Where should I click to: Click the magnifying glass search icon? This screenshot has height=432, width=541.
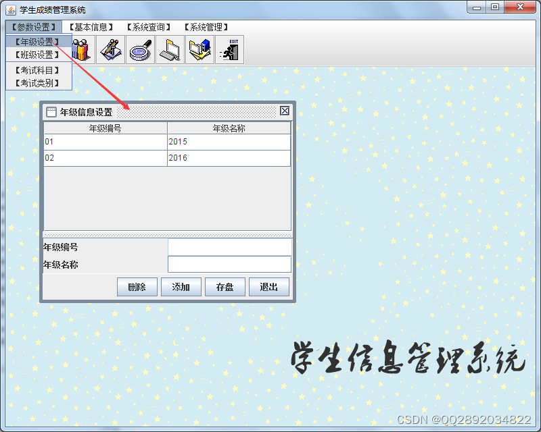[141, 49]
